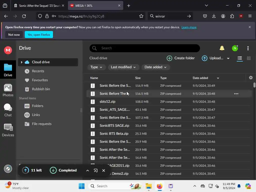Follow the Learn more link
The height and width of the screenshot is (192, 256).
pos(189,27)
